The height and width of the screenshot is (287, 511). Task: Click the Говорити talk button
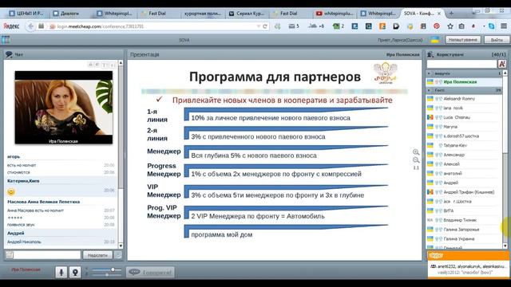(x=150, y=273)
